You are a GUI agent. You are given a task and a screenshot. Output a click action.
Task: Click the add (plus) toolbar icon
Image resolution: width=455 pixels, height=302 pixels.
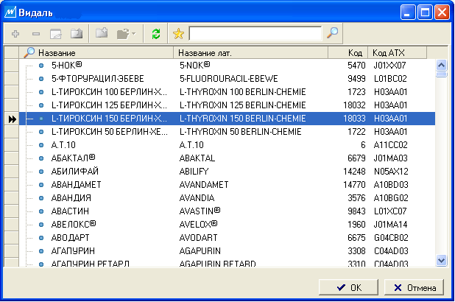pyautogui.click(x=15, y=34)
